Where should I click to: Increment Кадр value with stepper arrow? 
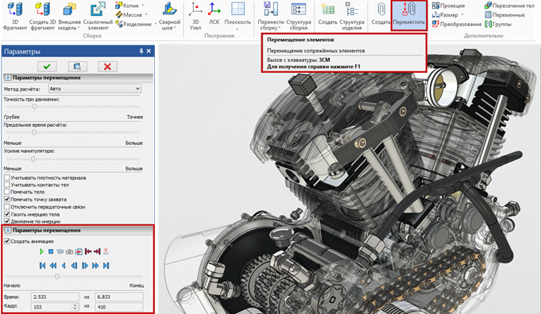pyautogui.click(x=75, y=304)
